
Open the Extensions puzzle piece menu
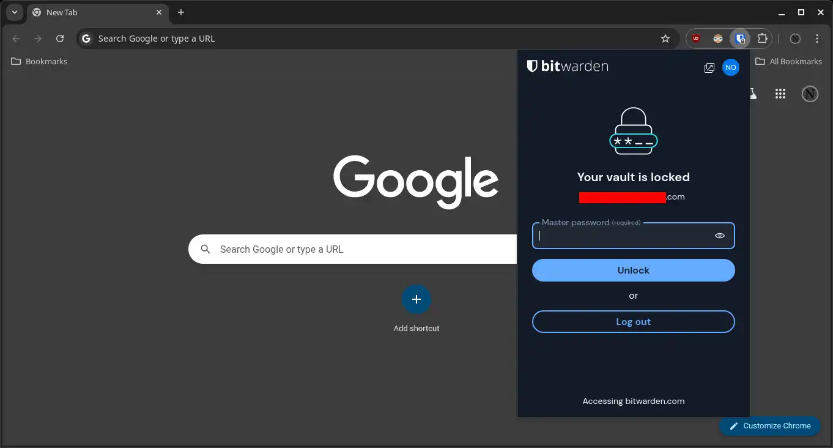point(762,39)
